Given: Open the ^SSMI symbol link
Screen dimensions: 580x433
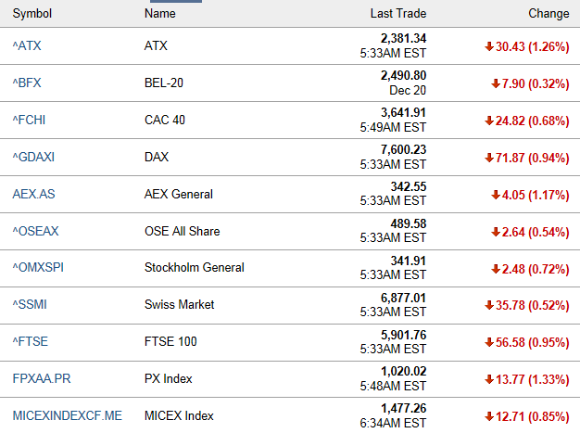Looking at the screenshot, I should [x=30, y=304].
